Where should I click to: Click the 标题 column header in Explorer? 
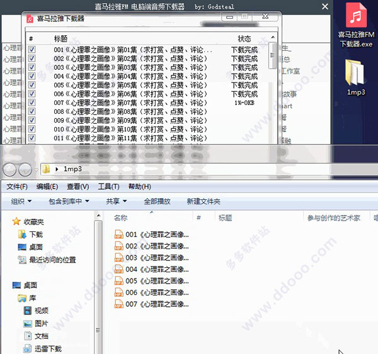(225, 218)
